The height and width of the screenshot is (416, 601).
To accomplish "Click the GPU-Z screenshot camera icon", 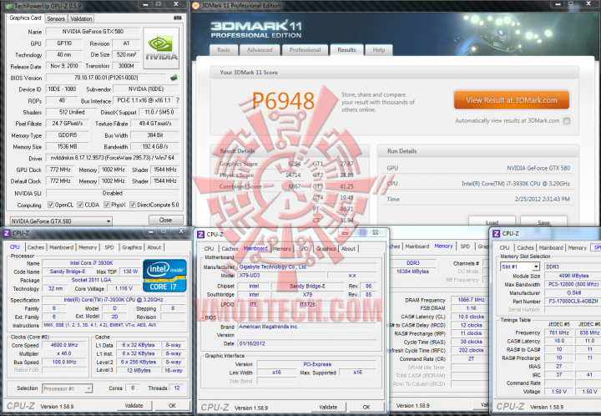I will click(178, 18).
